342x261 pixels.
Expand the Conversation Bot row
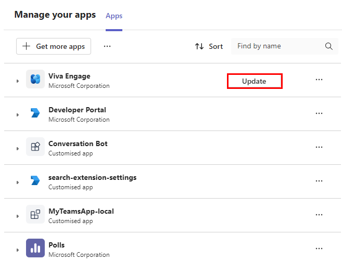click(x=17, y=149)
